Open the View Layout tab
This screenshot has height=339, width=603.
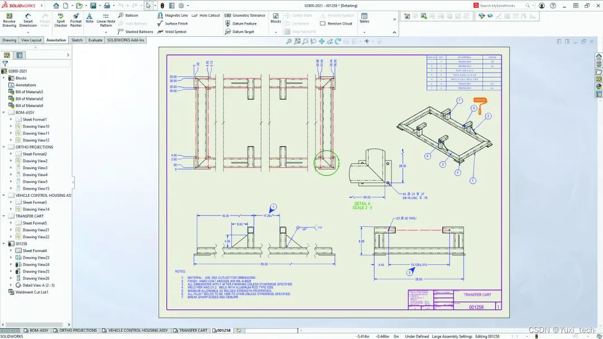click(x=31, y=40)
